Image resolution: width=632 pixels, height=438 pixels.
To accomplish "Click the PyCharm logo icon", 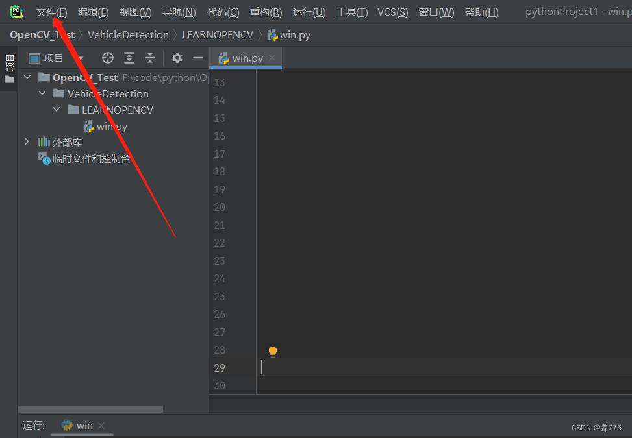I will pyautogui.click(x=16, y=12).
